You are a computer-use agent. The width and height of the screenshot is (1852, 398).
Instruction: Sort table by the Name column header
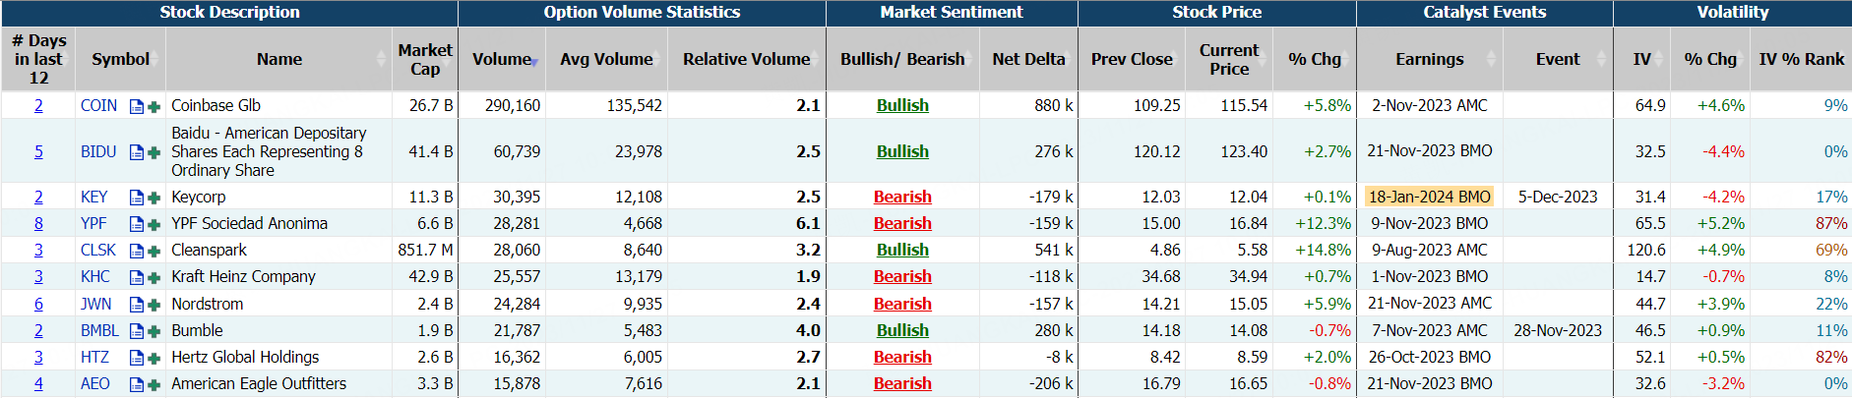click(x=279, y=59)
